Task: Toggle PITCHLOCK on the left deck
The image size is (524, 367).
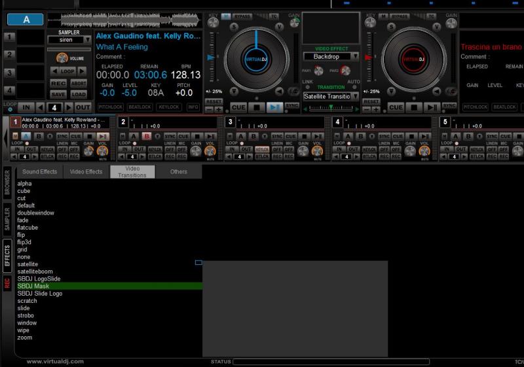Action: 111,107
